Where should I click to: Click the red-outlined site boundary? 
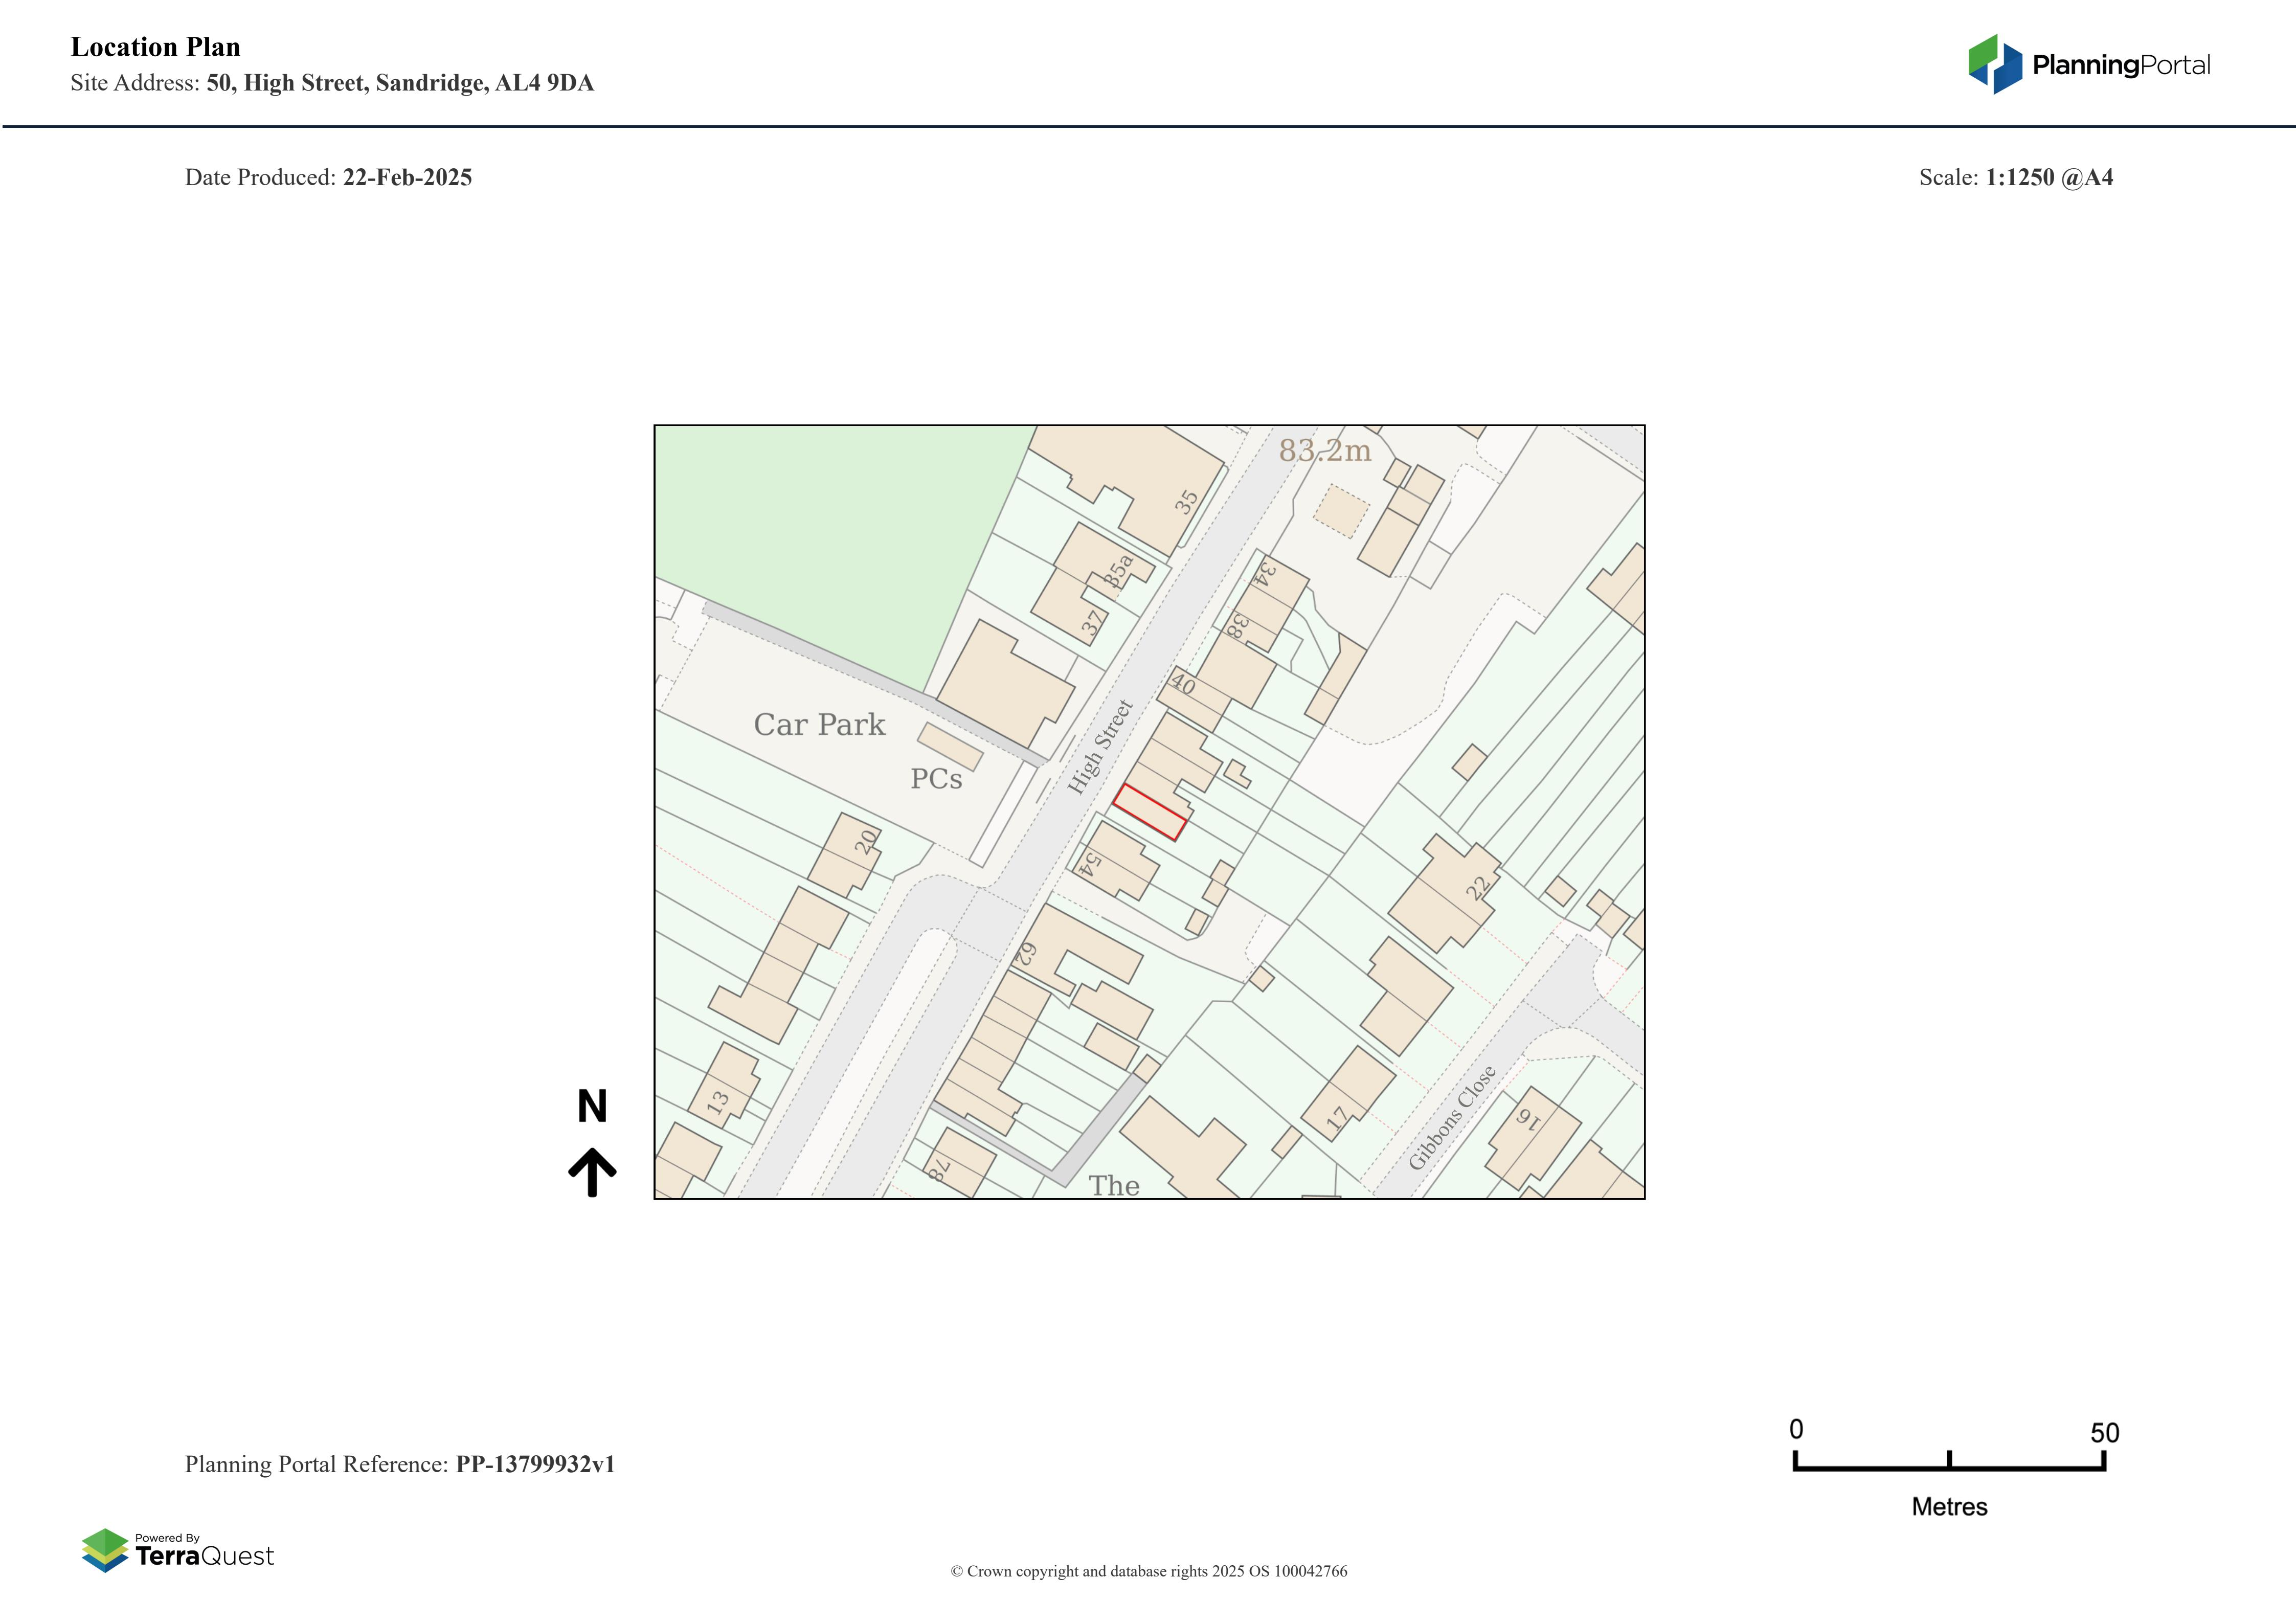[1150, 811]
